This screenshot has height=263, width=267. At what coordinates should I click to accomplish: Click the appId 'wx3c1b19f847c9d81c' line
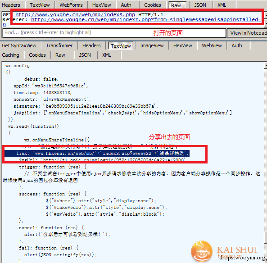pyautogui.click(x=50, y=86)
